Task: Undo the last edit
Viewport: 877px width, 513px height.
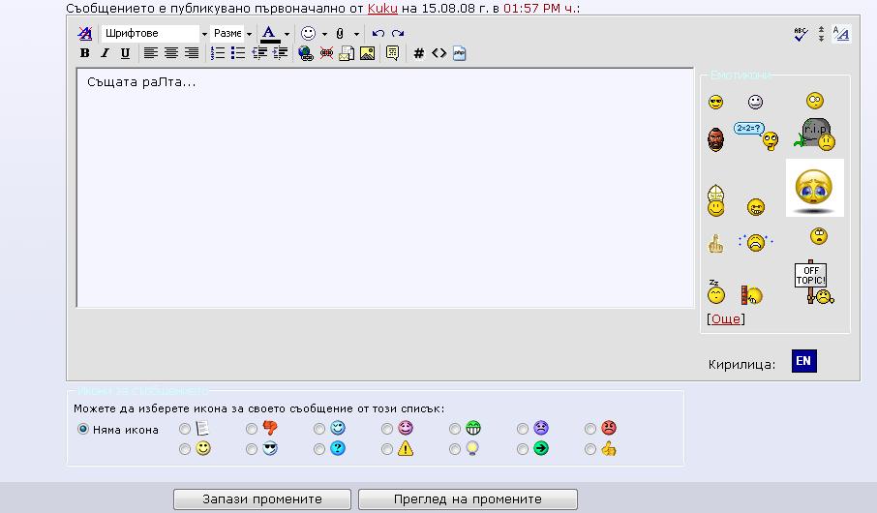Action: (x=378, y=34)
